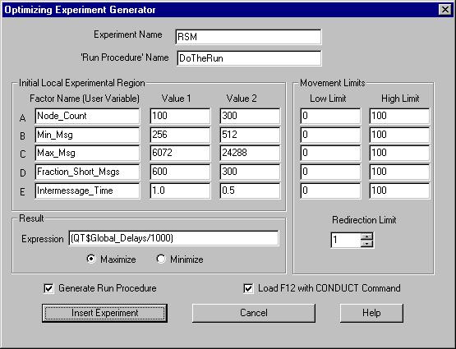This screenshot has width=456, height=349.
Task: Edit Low Limit field for factor D row
Action: (330, 172)
